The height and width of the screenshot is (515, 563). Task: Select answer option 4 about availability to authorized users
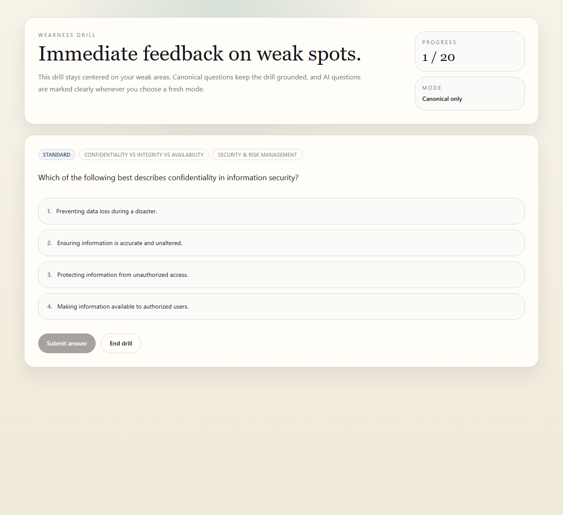[281, 306]
